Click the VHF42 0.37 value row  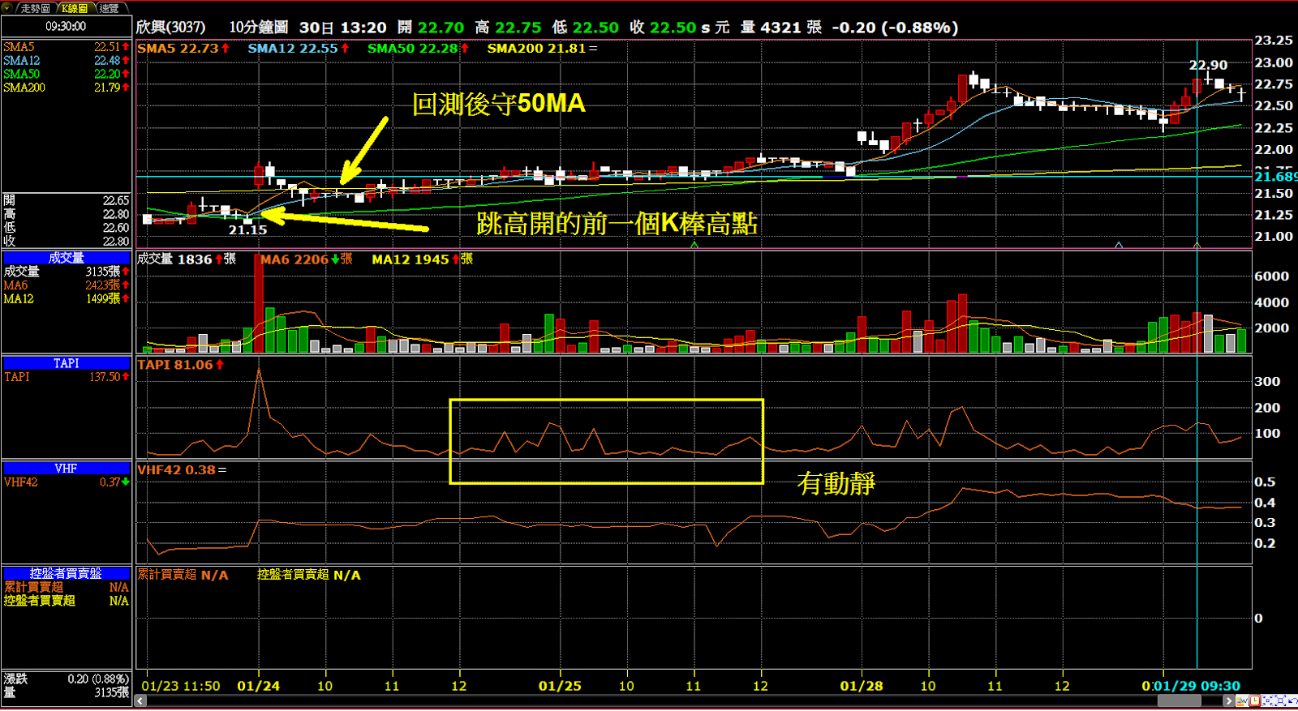click(x=66, y=482)
